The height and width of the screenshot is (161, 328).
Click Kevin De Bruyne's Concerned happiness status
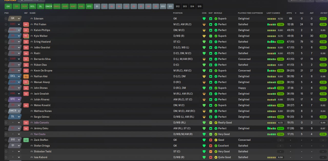click(244, 71)
